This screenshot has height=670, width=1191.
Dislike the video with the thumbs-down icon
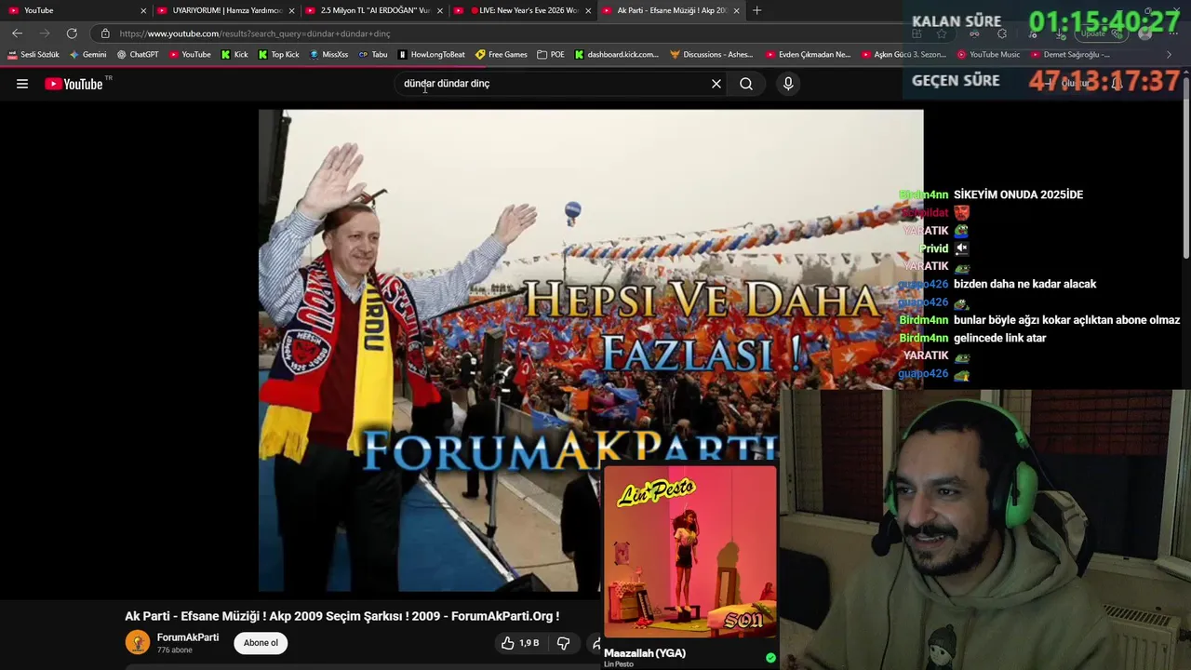[563, 643]
